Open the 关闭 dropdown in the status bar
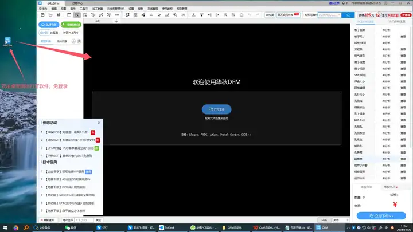The image size is (413, 232). [341, 220]
